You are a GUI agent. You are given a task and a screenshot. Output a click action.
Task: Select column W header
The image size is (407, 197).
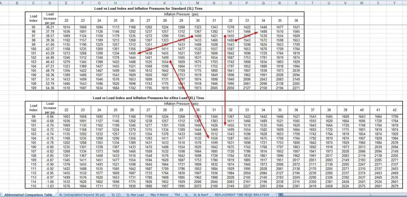(362, 3)
